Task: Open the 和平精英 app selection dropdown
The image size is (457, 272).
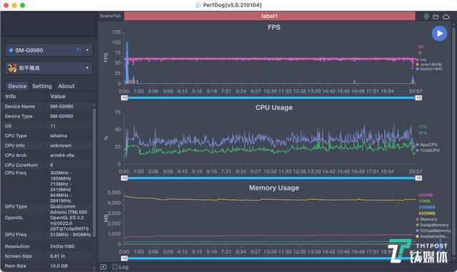Action: [x=87, y=68]
